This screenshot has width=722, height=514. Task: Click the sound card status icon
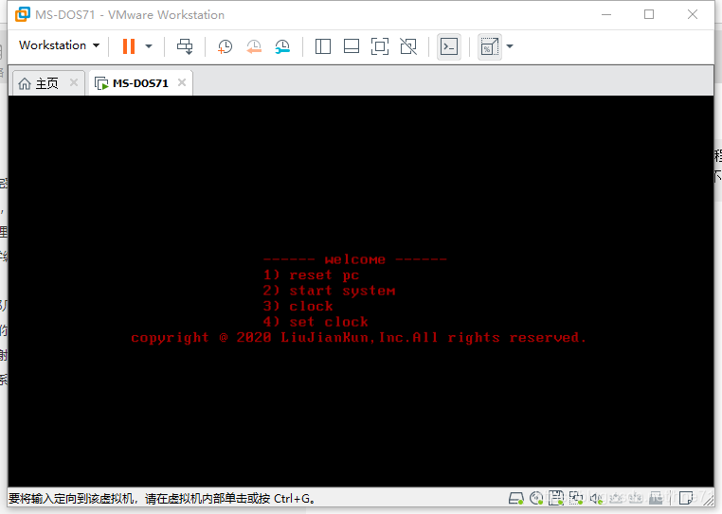[x=596, y=498]
